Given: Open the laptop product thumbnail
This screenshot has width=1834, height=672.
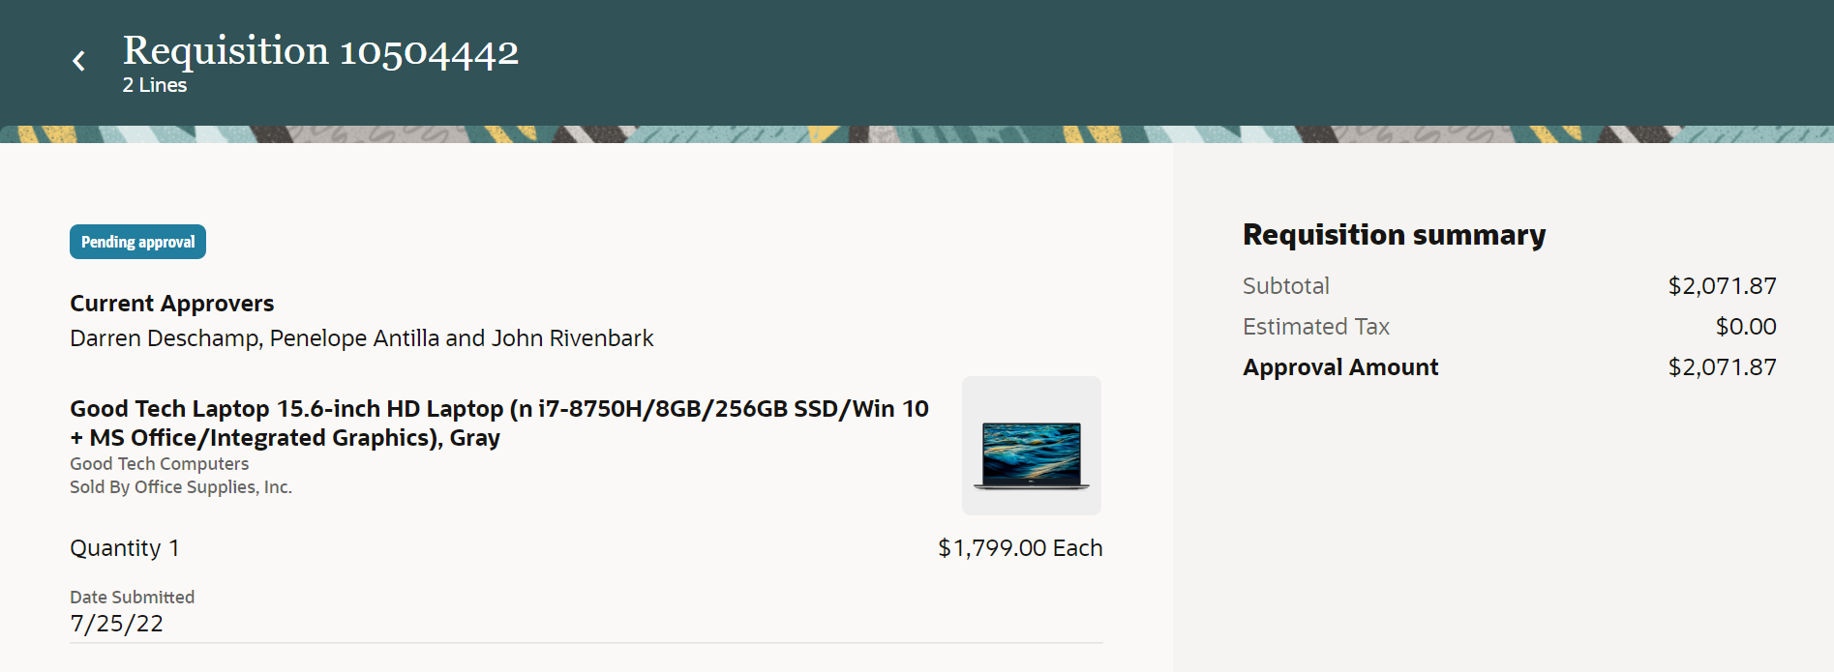Looking at the screenshot, I should click(1031, 446).
